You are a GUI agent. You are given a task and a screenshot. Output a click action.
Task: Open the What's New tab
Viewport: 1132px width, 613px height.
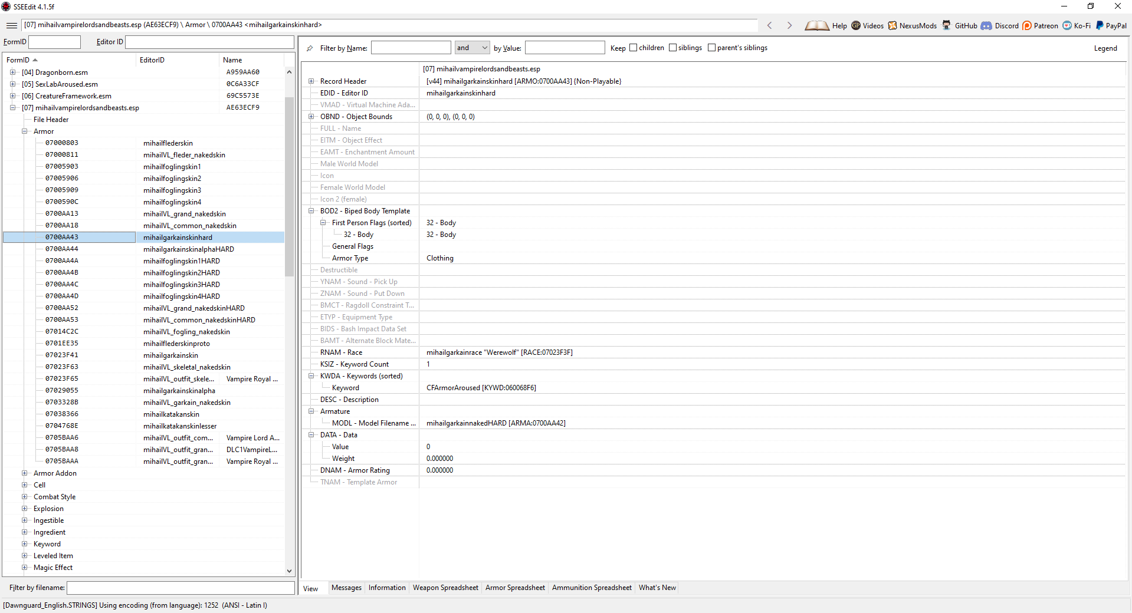[657, 588]
